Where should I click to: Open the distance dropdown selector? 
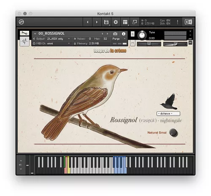pos(168,114)
